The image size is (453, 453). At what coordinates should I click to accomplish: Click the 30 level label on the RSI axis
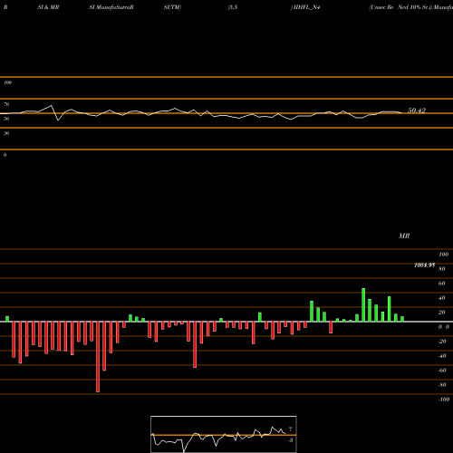pyautogui.click(x=6, y=133)
